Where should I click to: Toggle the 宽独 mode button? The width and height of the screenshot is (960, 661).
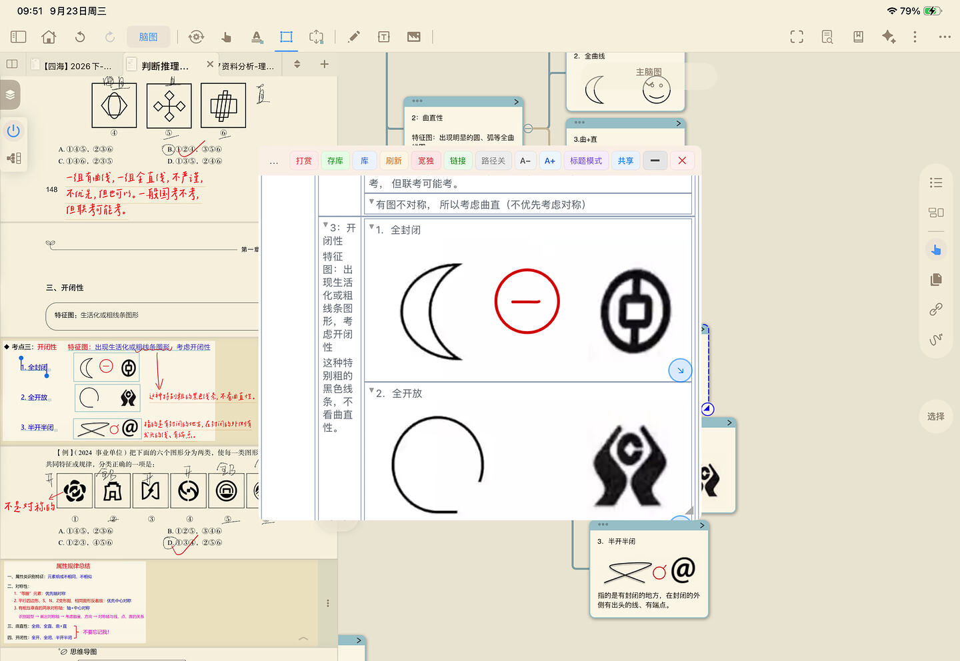(x=426, y=161)
